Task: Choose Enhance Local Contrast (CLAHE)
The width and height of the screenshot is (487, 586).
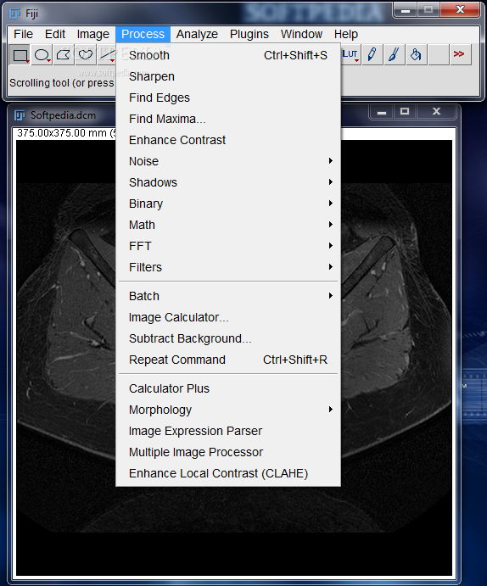Action: tap(228, 473)
